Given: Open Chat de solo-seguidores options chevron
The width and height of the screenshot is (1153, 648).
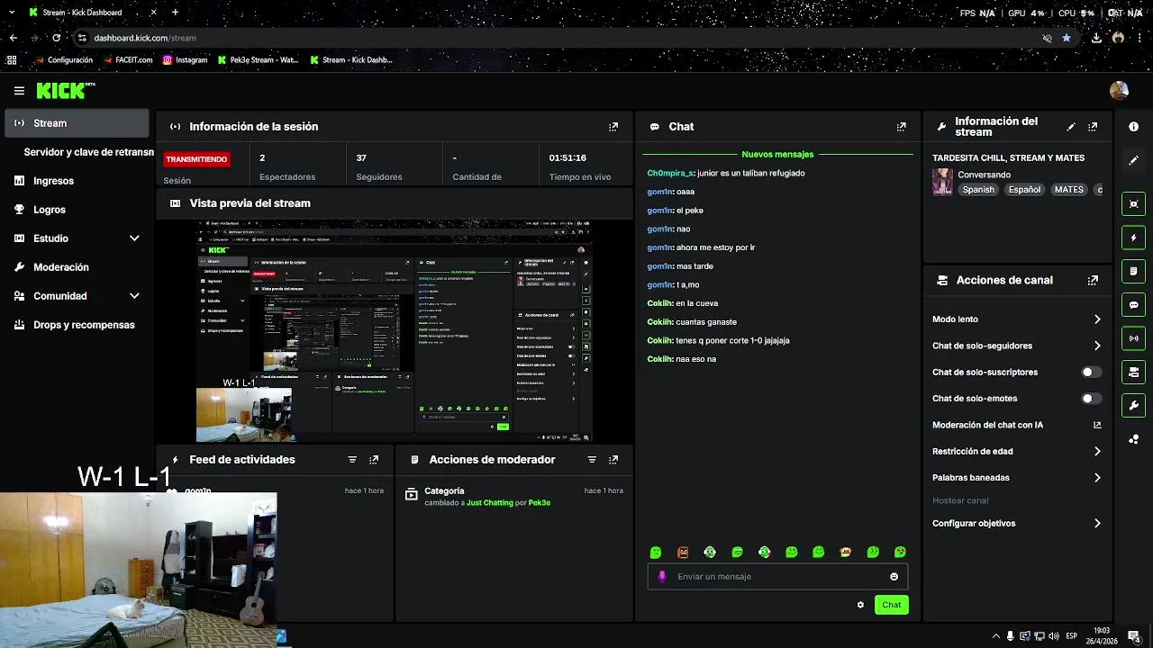Looking at the screenshot, I should click(x=1097, y=346).
